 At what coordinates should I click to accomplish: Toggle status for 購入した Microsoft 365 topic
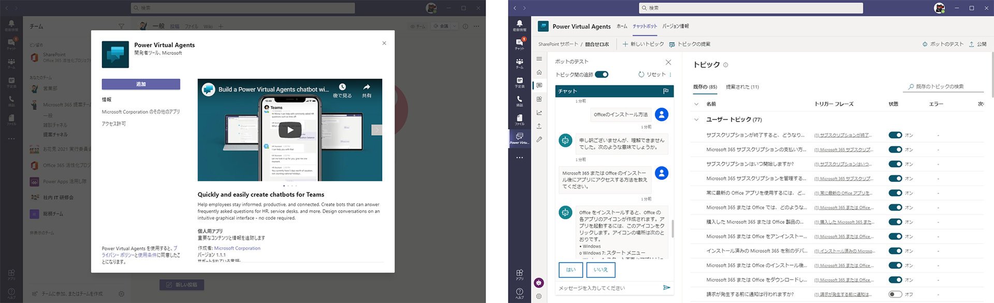(895, 222)
